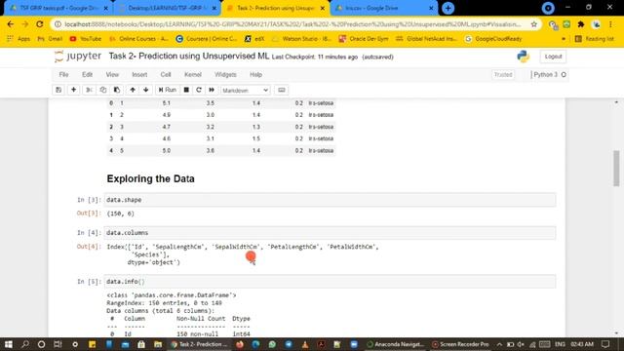This screenshot has height=351, width=624.
Task: Go back with the browser back arrow
Action: tap(11, 24)
